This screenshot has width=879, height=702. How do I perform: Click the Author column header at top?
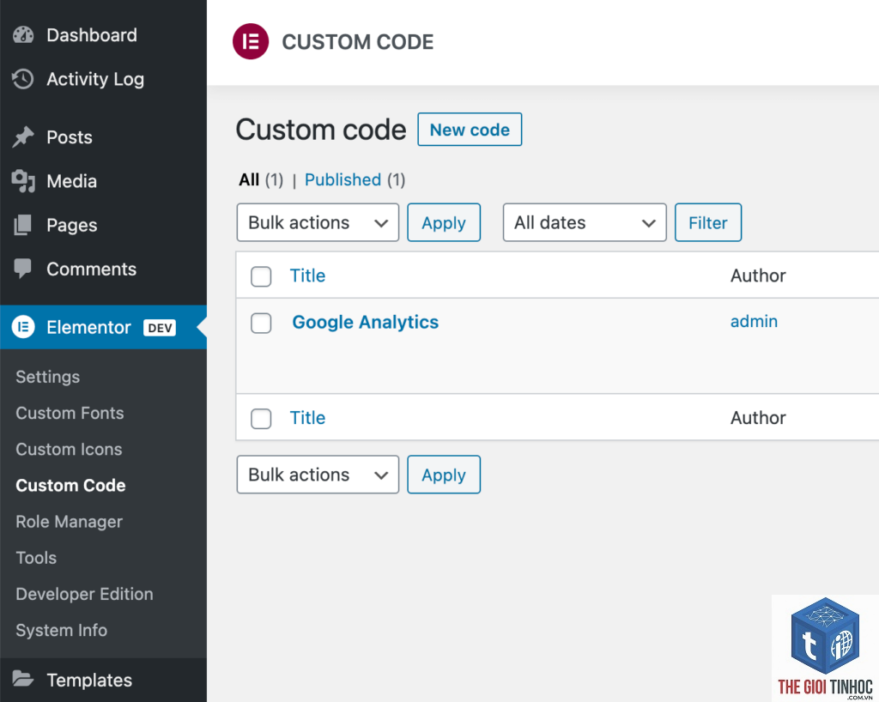pyautogui.click(x=758, y=275)
